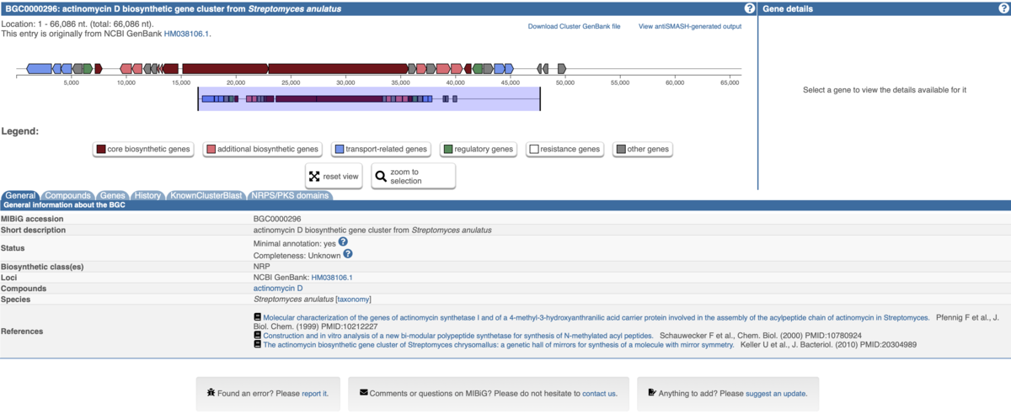1011x419 pixels.
Task: Click the suggest an update link
Action: coord(776,393)
